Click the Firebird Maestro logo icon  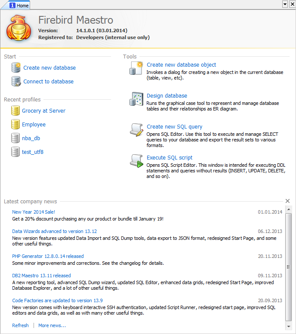[18, 28]
